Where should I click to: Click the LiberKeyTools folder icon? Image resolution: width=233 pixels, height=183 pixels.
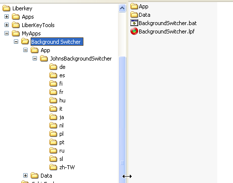click(16, 25)
